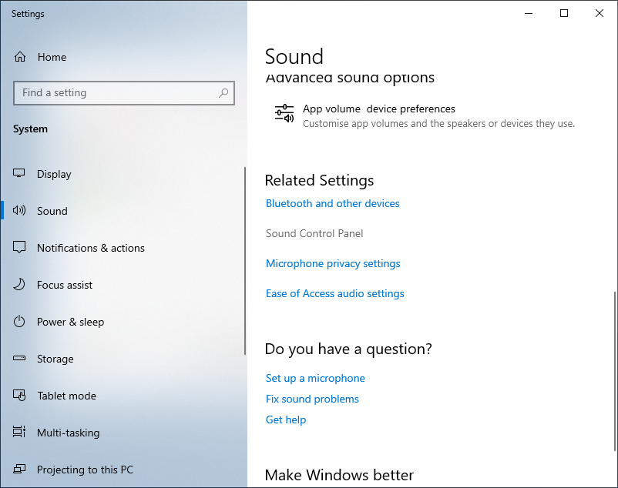This screenshot has width=618, height=488.
Task: Open Projecting to this PC settings
Action: [123, 470]
